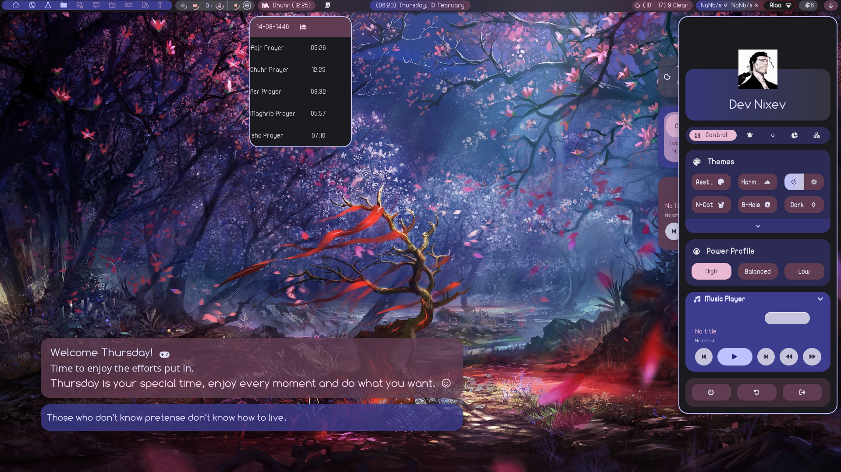Screen dimensions: 841x472
Task: Select the Hijri date 14-08-1446
Action: coord(273,27)
